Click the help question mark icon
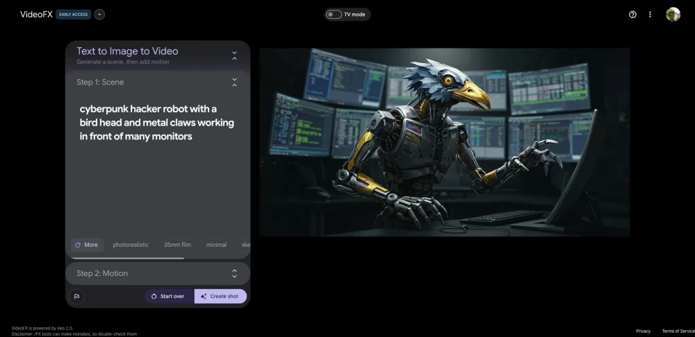The width and height of the screenshot is (695, 337). (632, 15)
